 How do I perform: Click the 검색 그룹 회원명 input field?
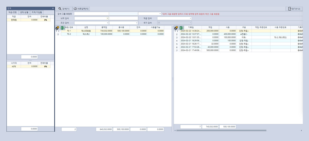pyautogui.click(x=91, y=14)
